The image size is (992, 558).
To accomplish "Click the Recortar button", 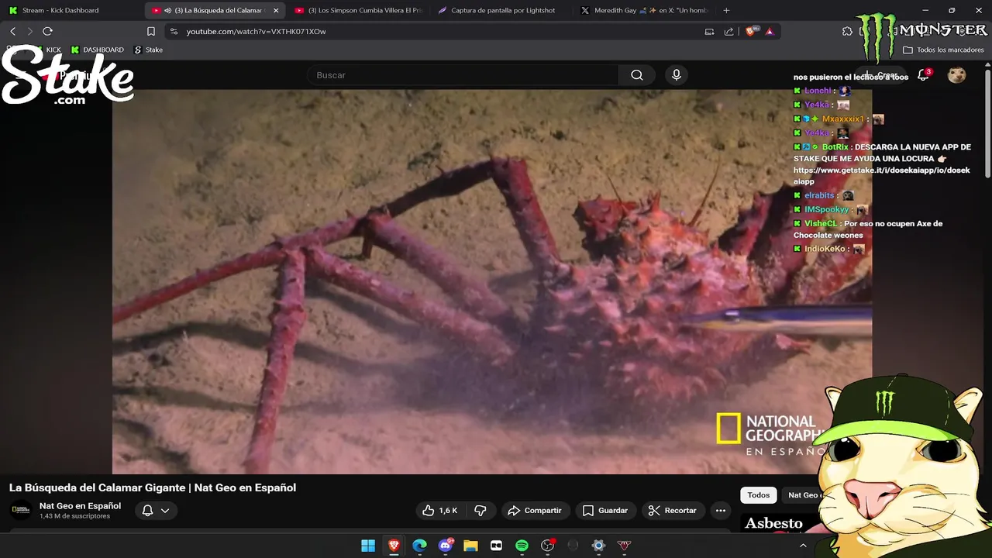I will click(672, 510).
